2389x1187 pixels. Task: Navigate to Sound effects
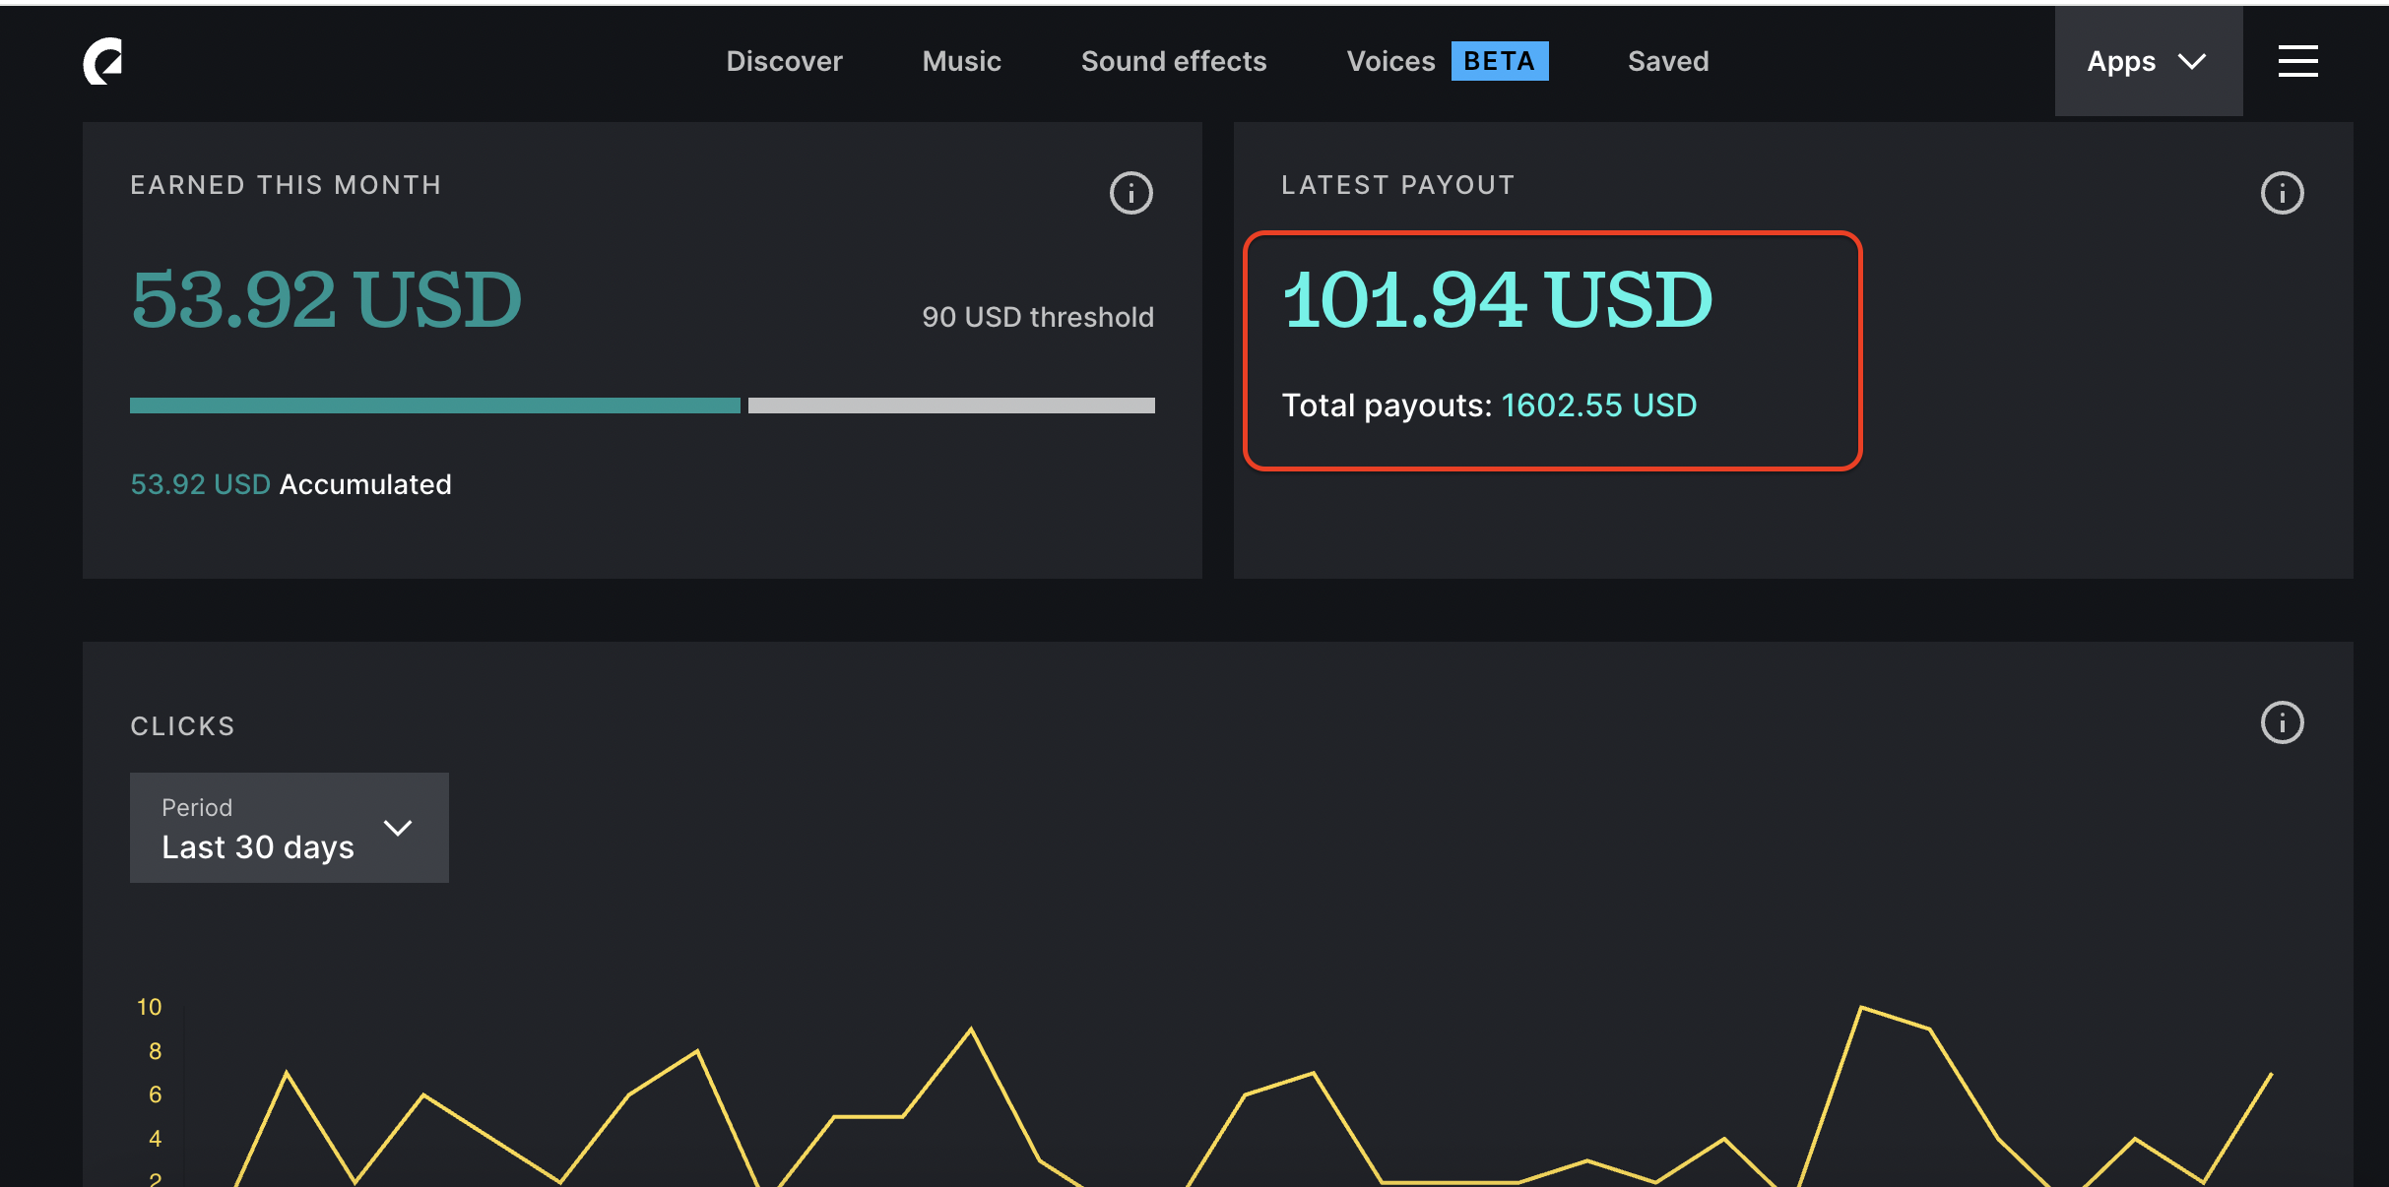(x=1173, y=61)
